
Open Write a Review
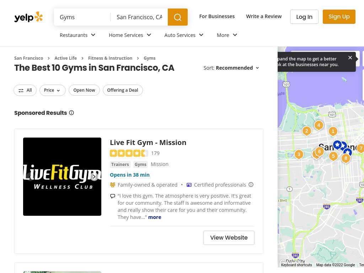point(264,16)
